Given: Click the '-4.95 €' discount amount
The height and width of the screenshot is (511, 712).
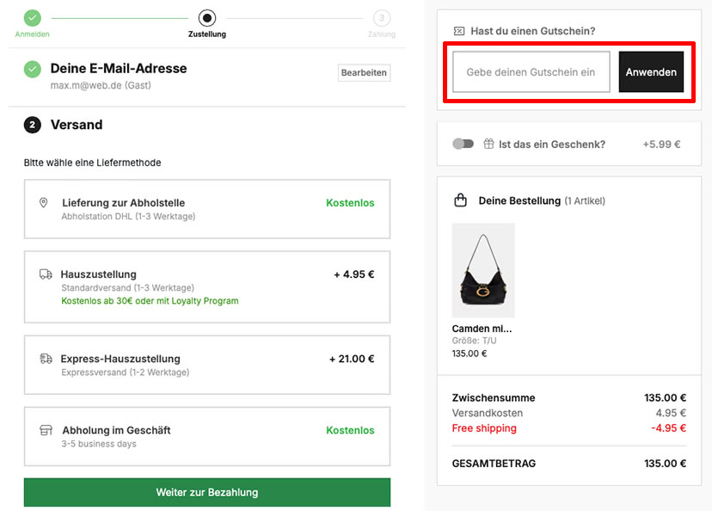Looking at the screenshot, I should pos(668,428).
